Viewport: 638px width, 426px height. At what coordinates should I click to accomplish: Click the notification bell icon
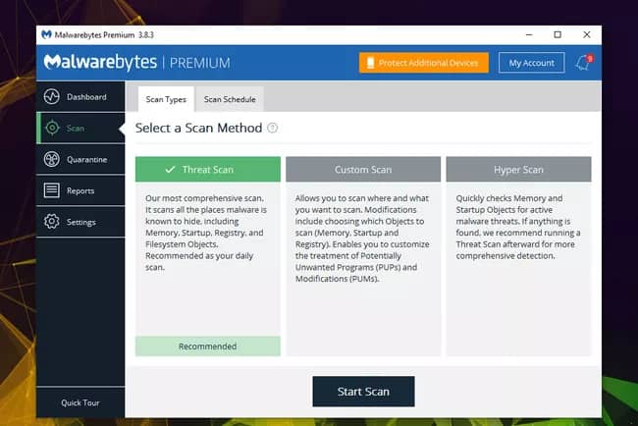[584, 62]
